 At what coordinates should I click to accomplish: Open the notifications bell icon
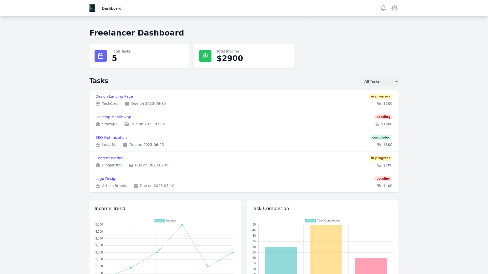383,8
